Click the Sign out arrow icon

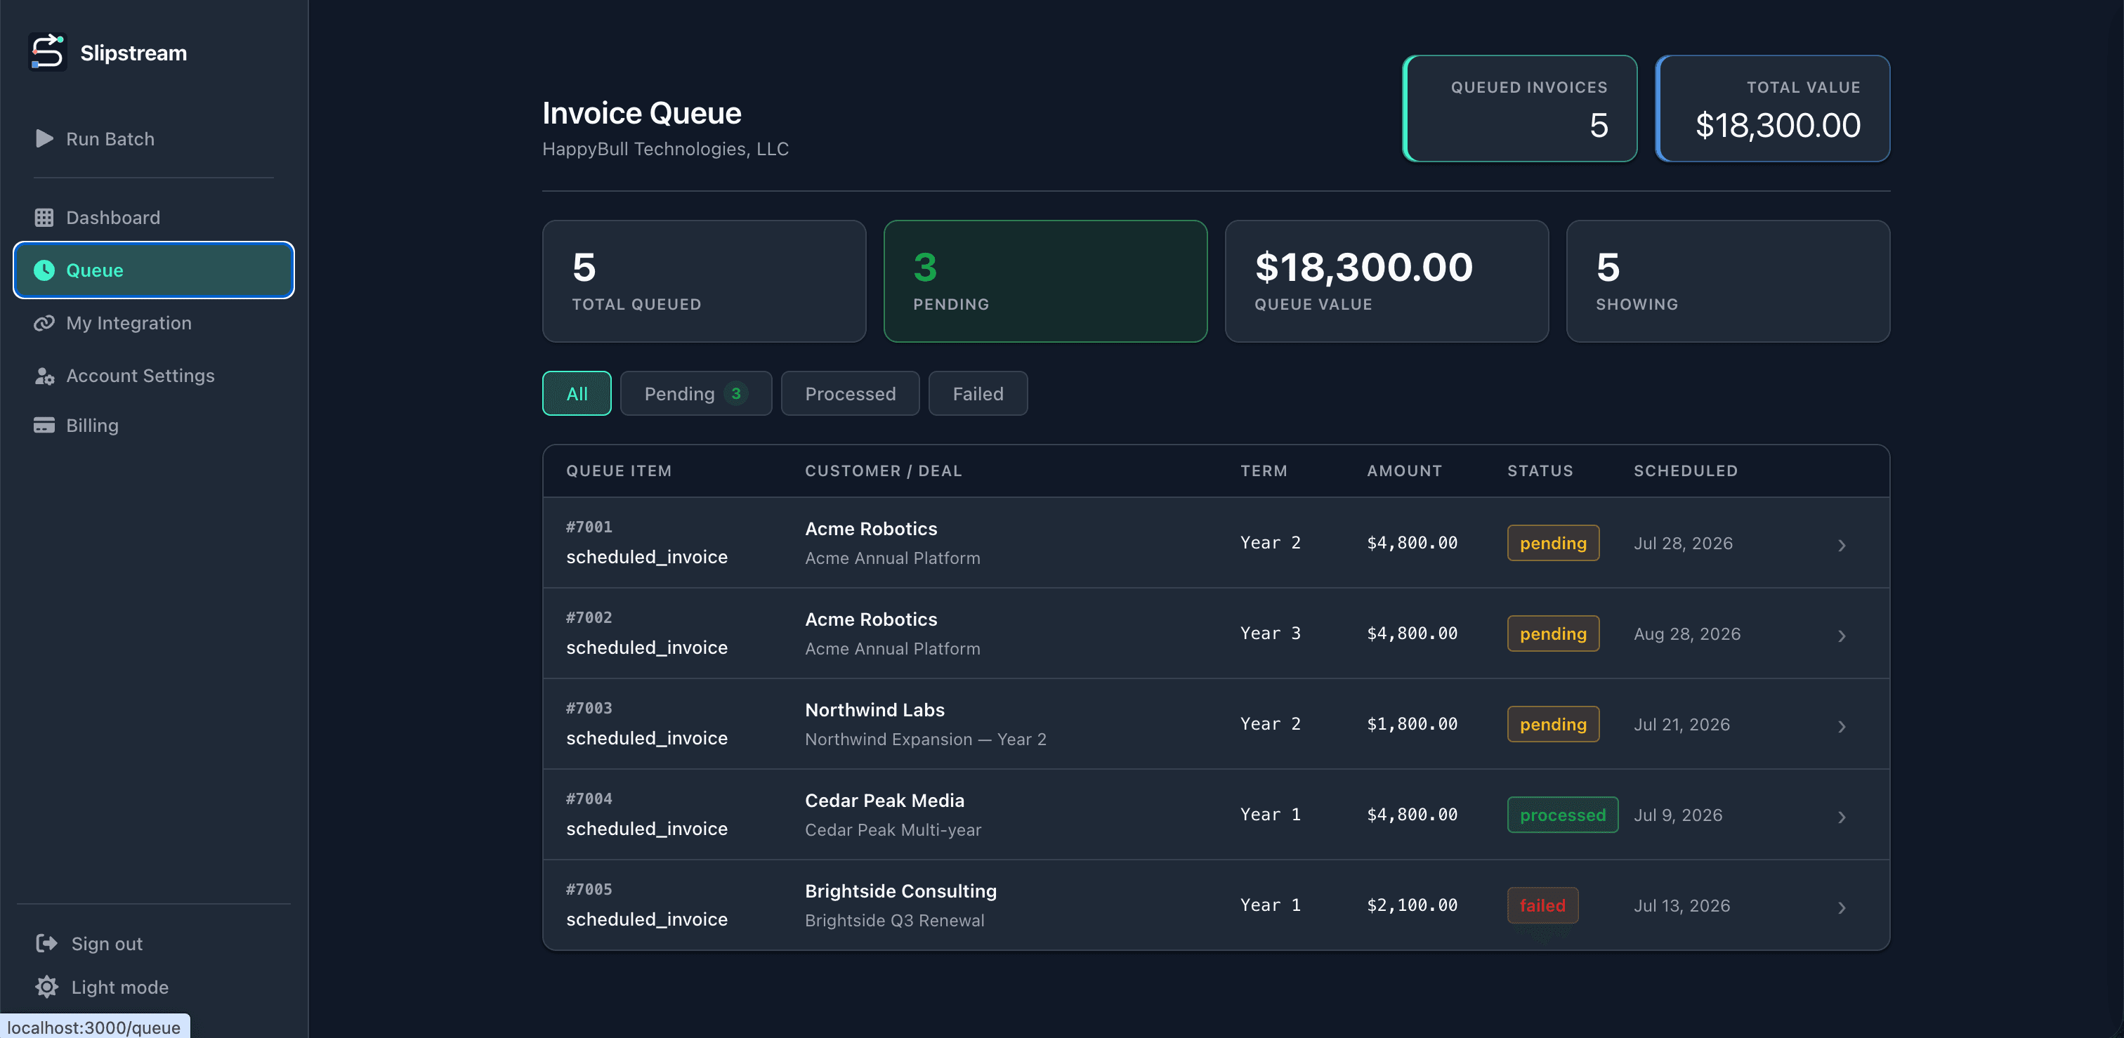[x=47, y=943]
